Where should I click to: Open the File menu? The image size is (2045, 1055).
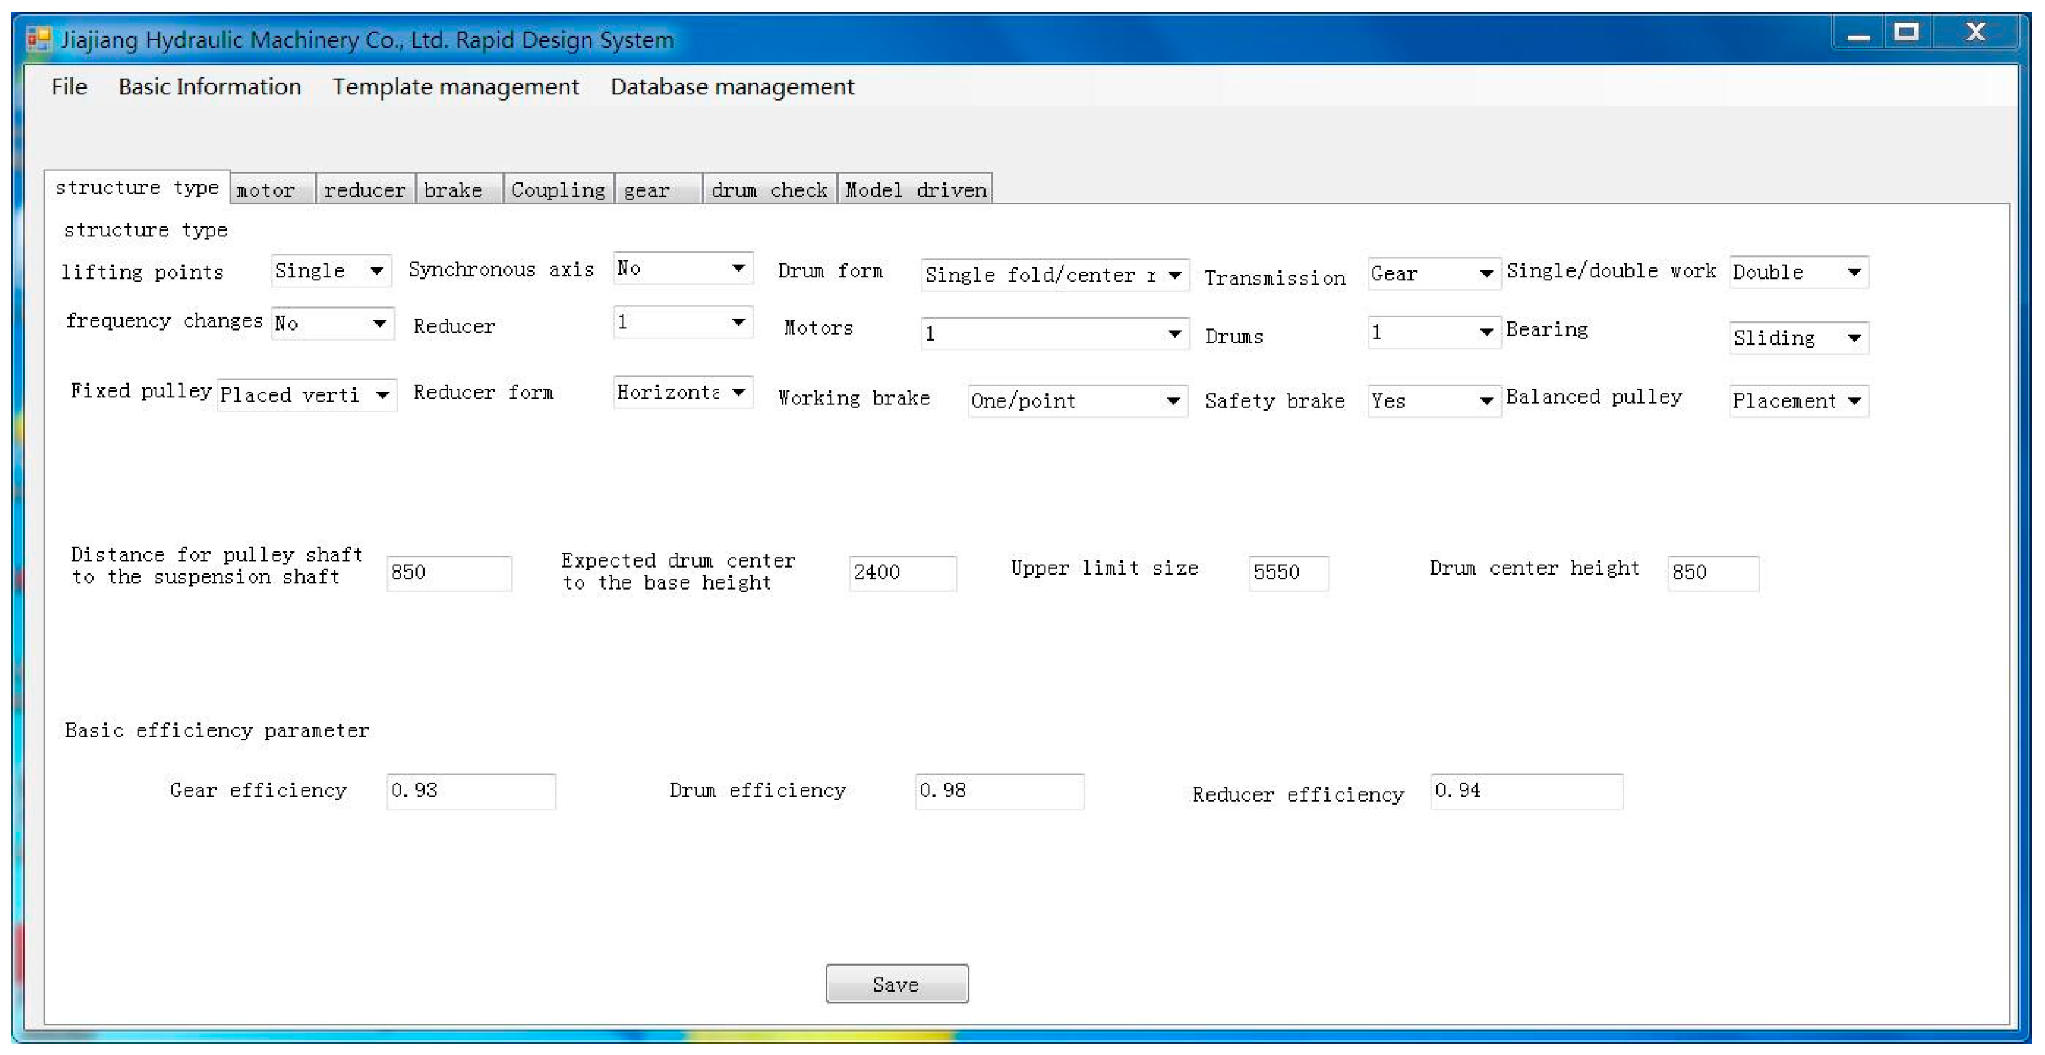(x=69, y=87)
